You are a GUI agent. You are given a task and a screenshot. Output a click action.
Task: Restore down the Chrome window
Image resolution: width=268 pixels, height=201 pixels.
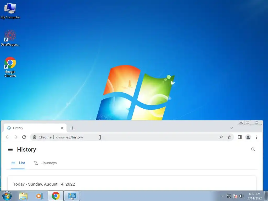[x=248, y=122]
